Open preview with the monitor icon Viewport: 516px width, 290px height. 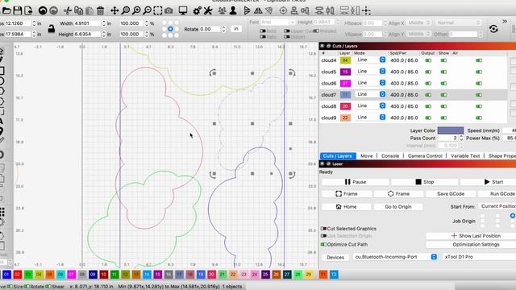tap(183, 10)
